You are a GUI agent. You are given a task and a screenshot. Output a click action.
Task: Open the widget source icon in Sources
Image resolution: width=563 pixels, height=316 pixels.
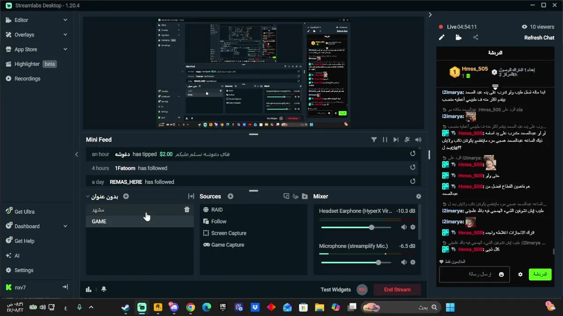point(296,196)
